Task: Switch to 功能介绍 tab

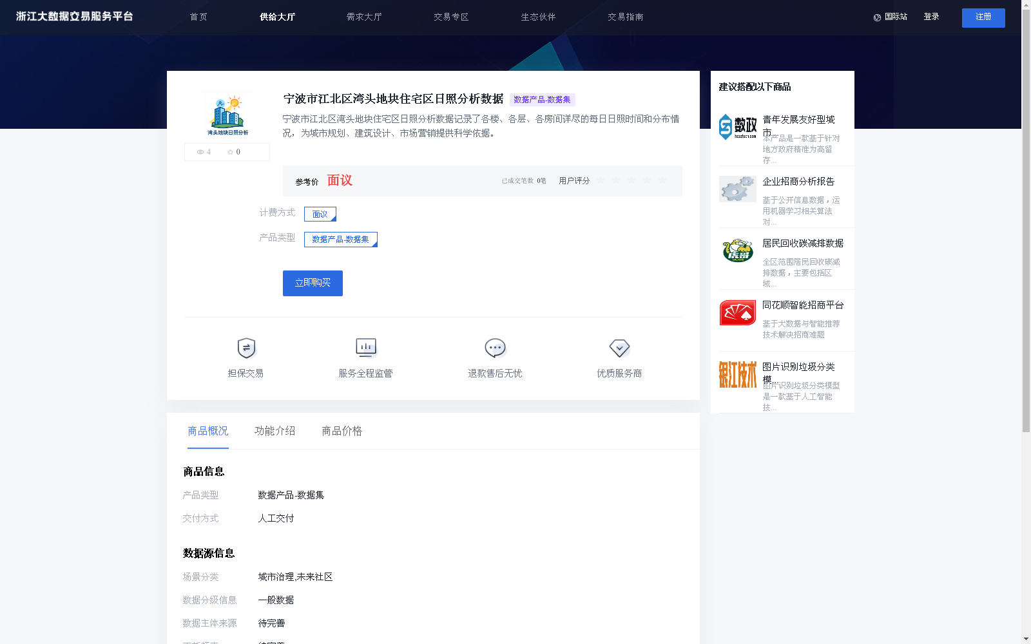Action: coord(275,431)
